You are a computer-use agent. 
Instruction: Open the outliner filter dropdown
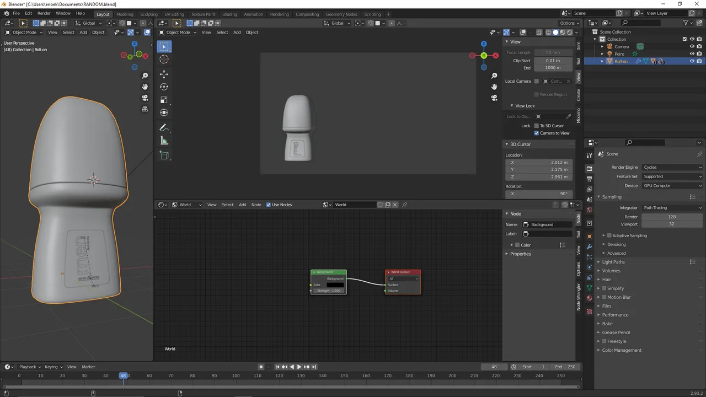click(x=688, y=23)
